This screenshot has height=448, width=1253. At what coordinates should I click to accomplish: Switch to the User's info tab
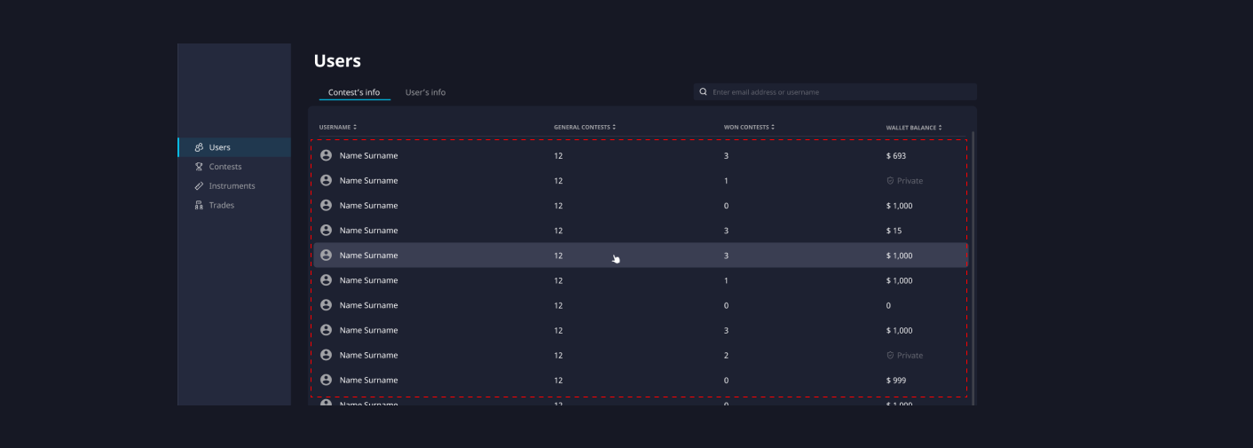coord(425,92)
